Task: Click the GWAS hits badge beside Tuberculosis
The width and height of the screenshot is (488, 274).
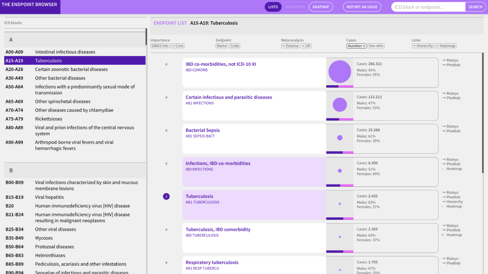Action: [x=166, y=196]
